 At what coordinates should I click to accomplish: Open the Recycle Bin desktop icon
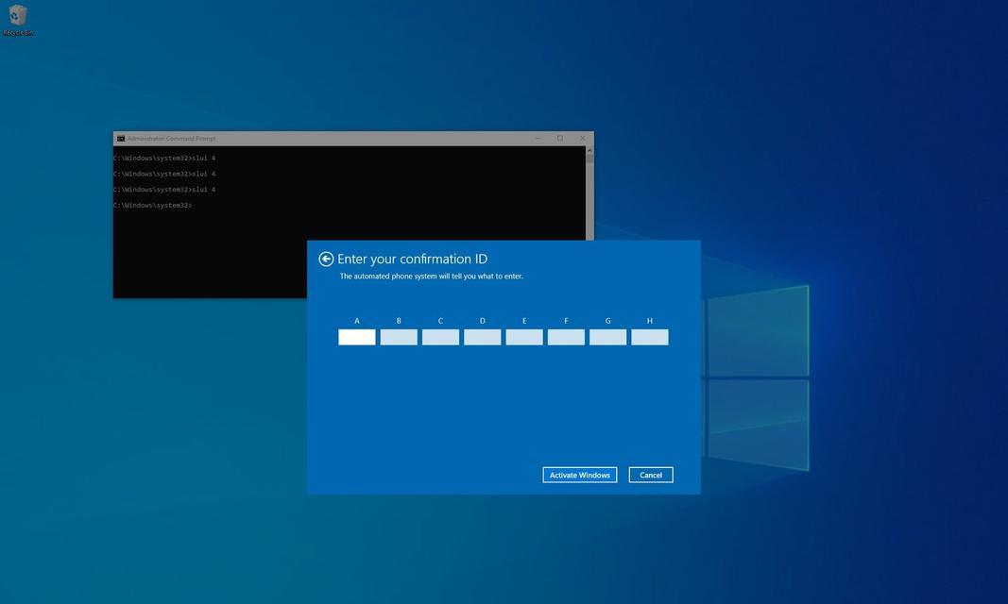coord(17,19)
